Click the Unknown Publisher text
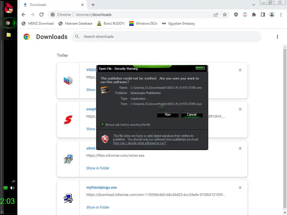The image size is (287, 215). [146, 93]
